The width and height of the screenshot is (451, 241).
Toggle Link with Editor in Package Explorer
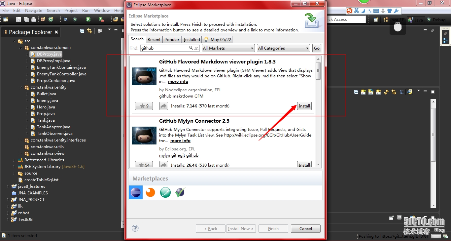89,31
